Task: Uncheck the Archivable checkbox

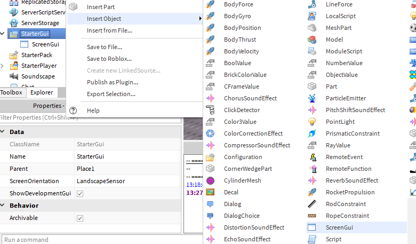Action: click(80, 218)
